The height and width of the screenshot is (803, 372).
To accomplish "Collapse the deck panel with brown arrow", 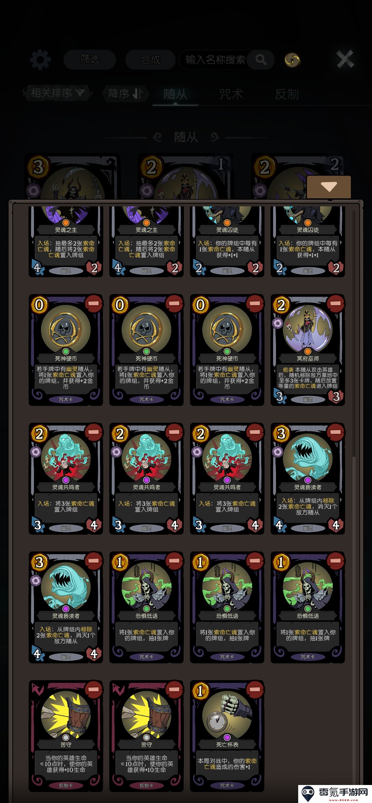I will coord(329,187).
